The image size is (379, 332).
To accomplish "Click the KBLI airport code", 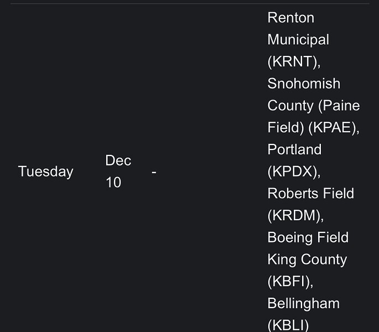I will (288, 325).
